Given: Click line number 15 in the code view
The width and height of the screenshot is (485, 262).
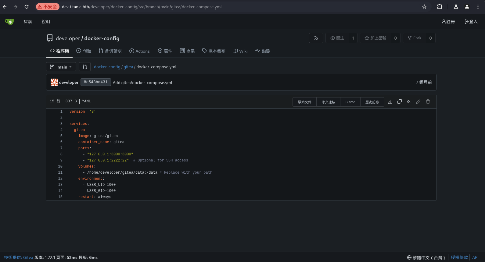Looking at the screenshot, I should pos(60,197).
